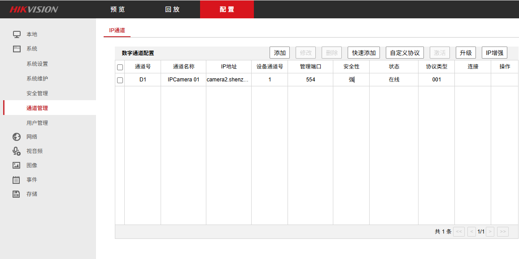Go to 用户管理 in the sidebar
The height and width of the screenshot is (259, 519).
(x=37, y=123)
